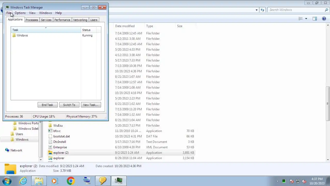The image size is (330, 186).
Task: Select the Applications tab
Action: [15, 20]
